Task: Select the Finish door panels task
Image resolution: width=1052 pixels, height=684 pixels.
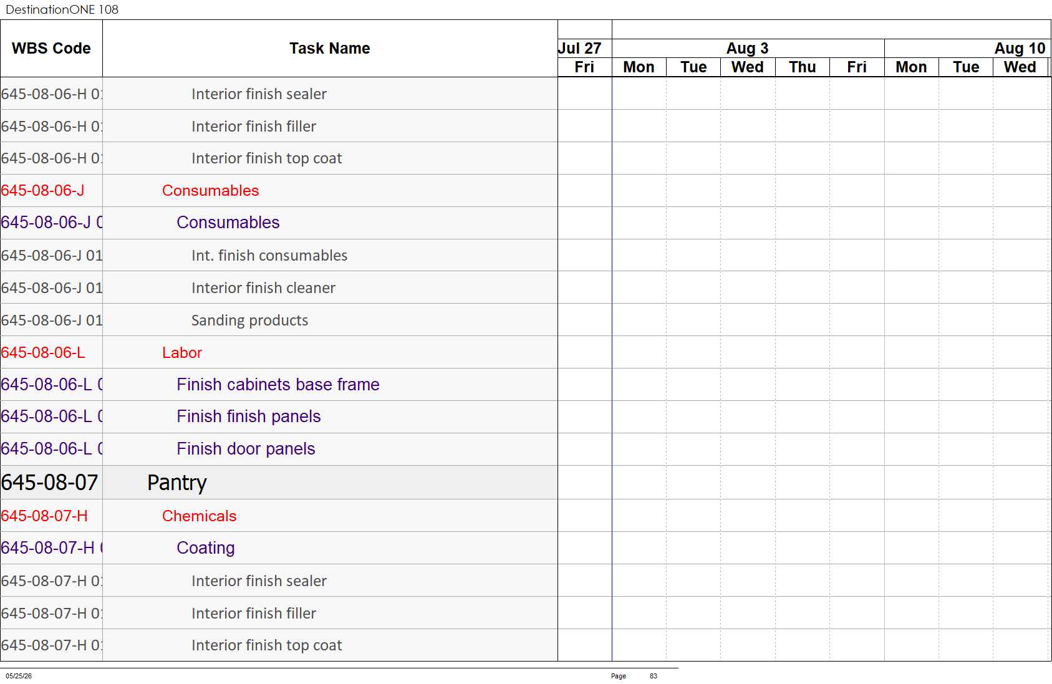Action: tap(246, 449)
